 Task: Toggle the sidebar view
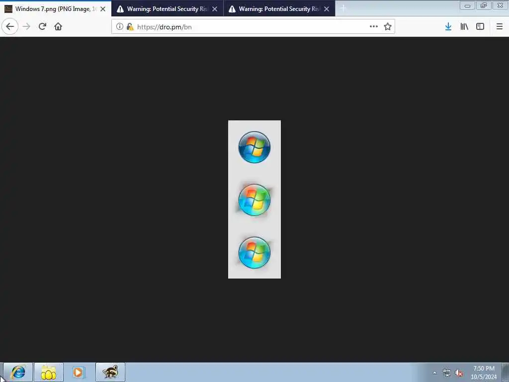(x=480, y=27)
